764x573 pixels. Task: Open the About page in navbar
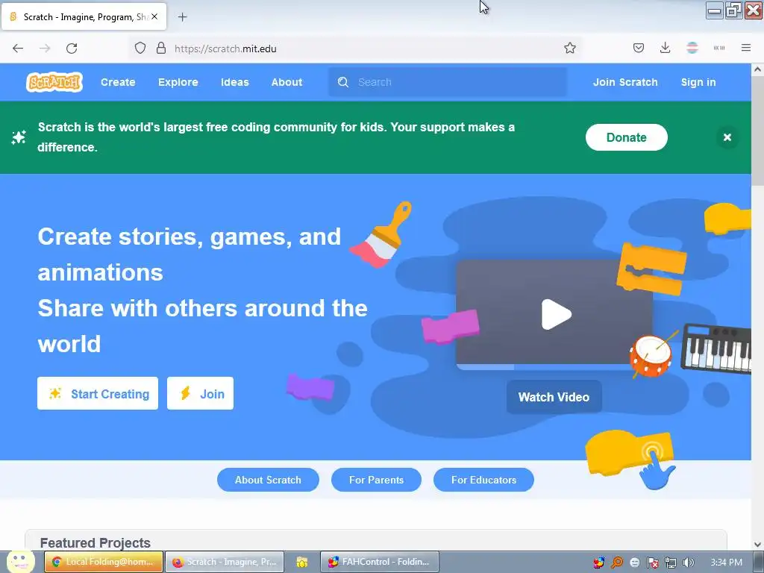tap(286, 82)
